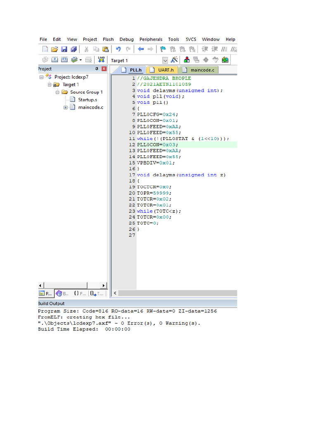Switch to the Functions panel tab
This screenshot has height=423, width=317.
pos(80,294)
